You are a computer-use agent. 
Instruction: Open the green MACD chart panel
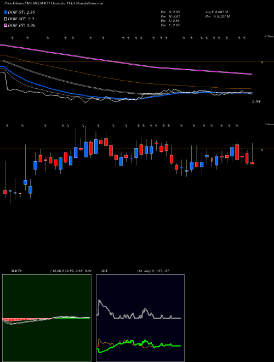click(x=47, y=318)
